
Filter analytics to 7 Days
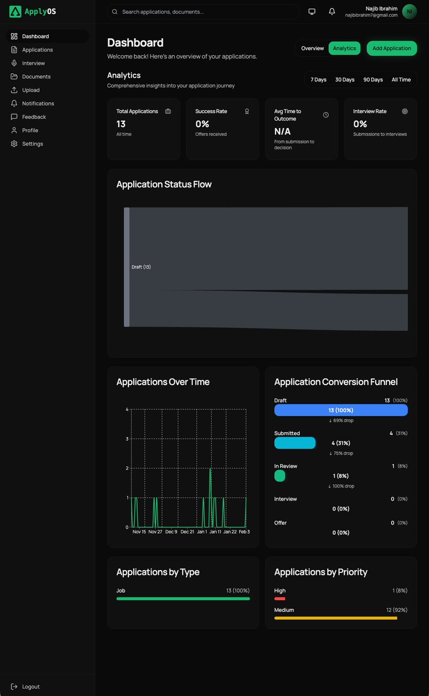[318, 79]
